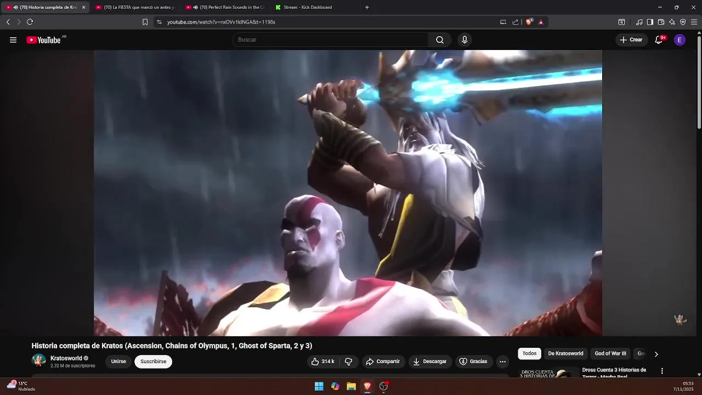Open Leo AI assistant sparkle icon
Viewport: 702px width, 395px height.
point(672,22)
